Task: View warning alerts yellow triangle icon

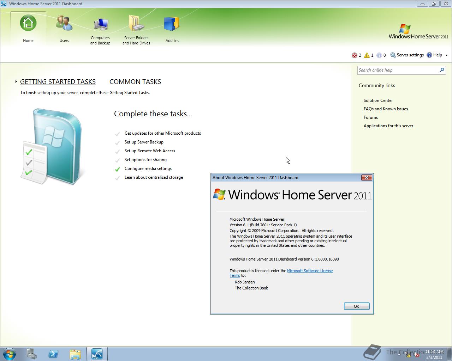Action: 367,55
